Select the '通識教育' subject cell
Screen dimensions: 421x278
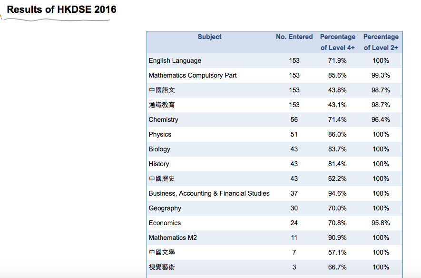click(162, 105)
